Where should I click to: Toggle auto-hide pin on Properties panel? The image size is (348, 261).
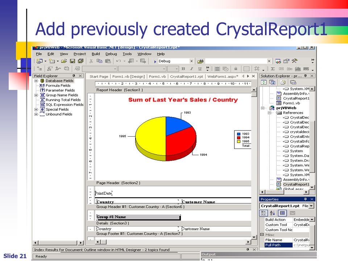[x=305, y=199]
